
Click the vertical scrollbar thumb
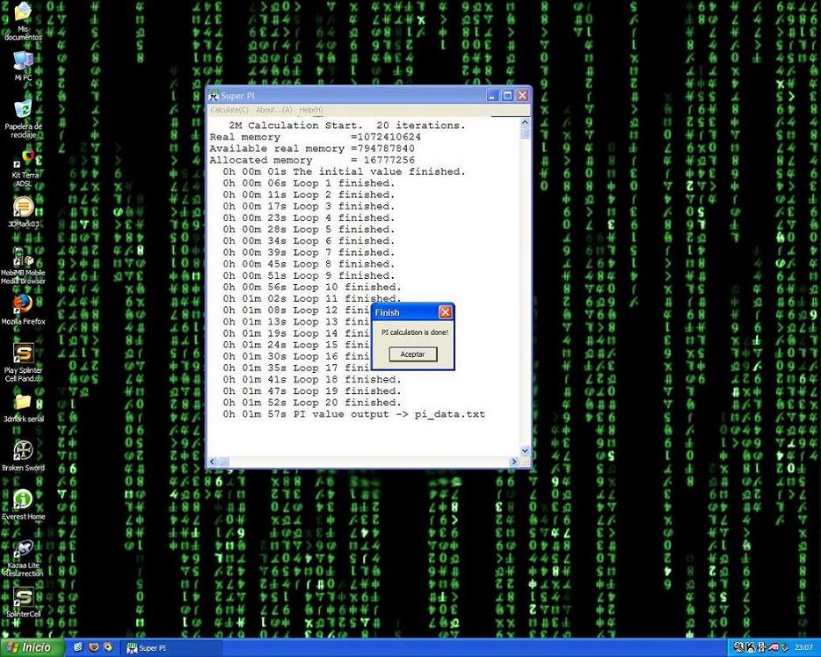[x=525, y=134]
